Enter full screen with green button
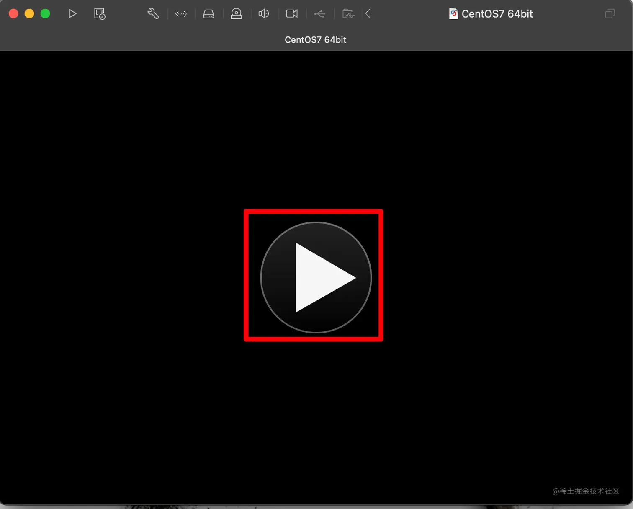633x509 pixels. [45, 14]
